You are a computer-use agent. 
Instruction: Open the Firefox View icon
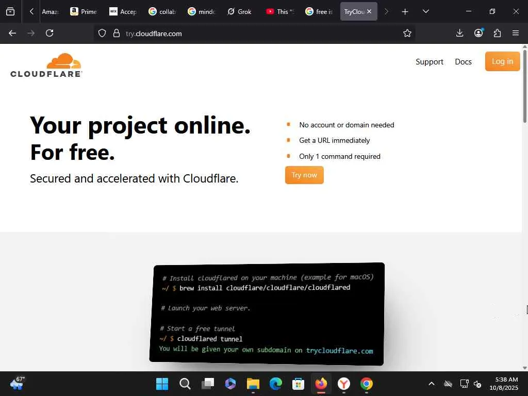[x=10, y=11]
